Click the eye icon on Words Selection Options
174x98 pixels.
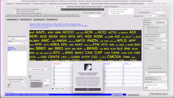pyautogui.click(x=30, y=73)
